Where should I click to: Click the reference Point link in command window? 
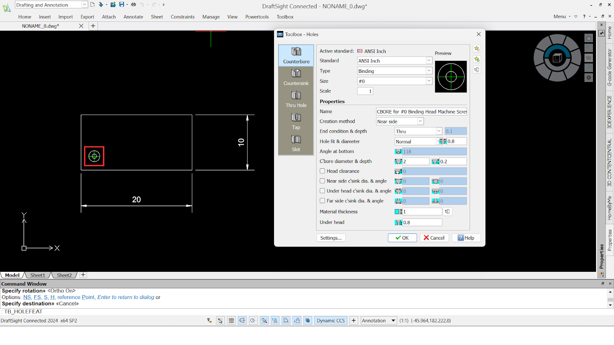tap(76, 297)
